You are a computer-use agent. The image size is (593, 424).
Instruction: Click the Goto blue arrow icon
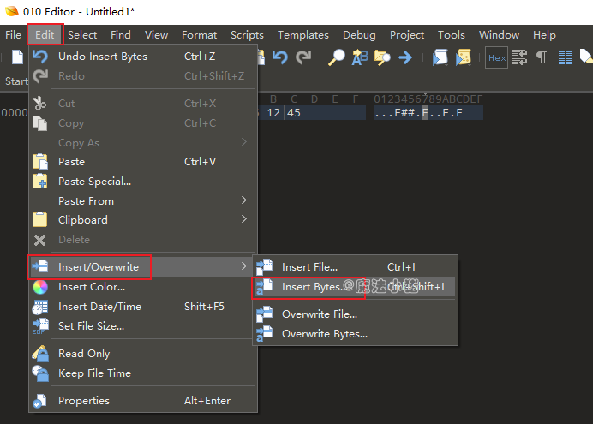(x=405, y=57)
